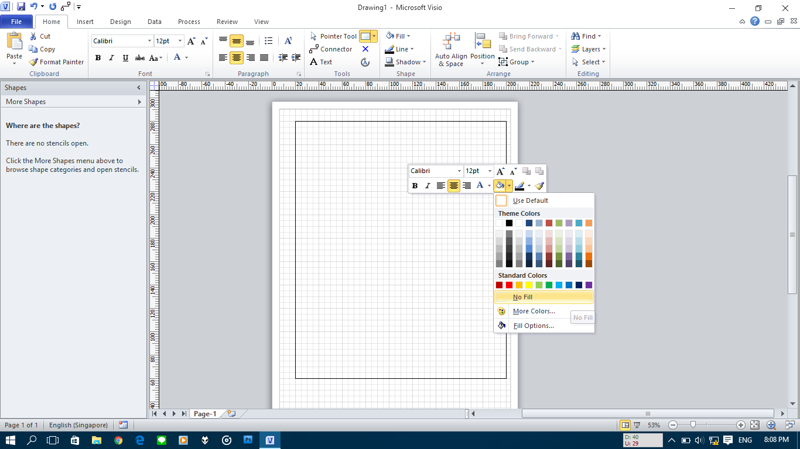800x449 pixels.
Task: Select the Connector tool
Action: point(331,49)
